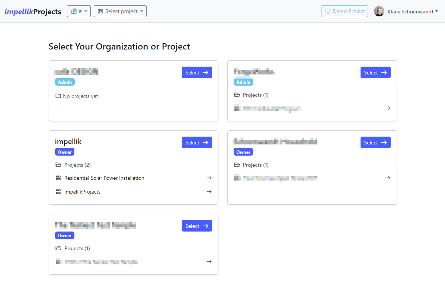
Task: Launch the Demo Project
Action: 345,12
